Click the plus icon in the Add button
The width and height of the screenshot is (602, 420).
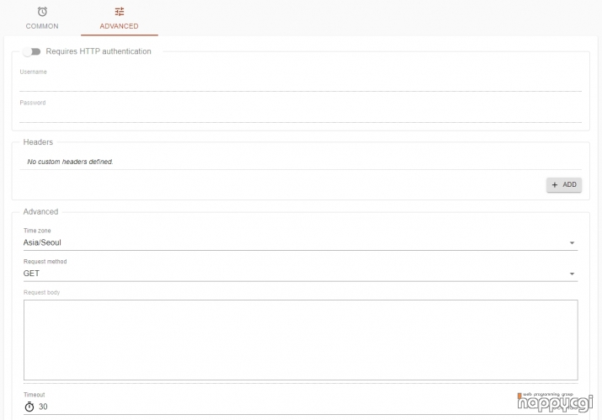555,184
